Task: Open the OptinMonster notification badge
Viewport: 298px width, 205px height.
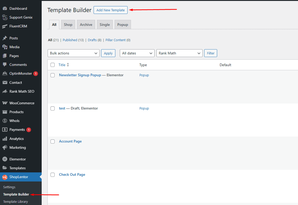Action: [x=36, y=73]
